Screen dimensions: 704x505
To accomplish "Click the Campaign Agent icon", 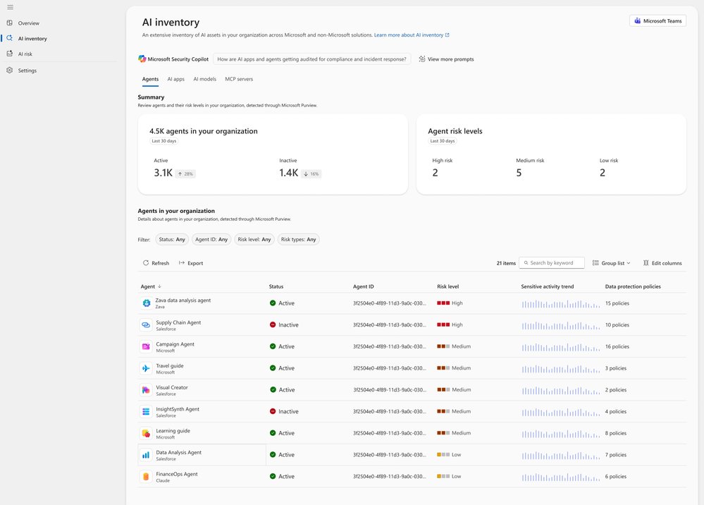I will click(x=146, y=346).
